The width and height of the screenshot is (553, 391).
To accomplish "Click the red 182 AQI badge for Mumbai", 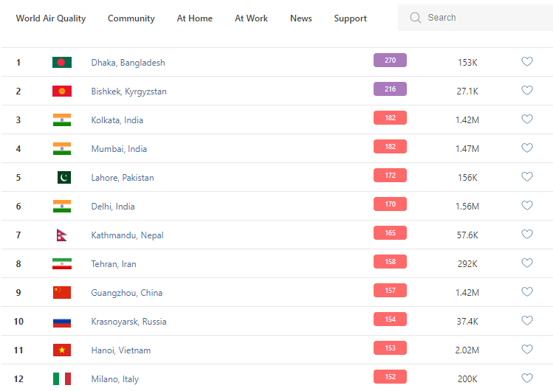I will (x=390, y=147).
